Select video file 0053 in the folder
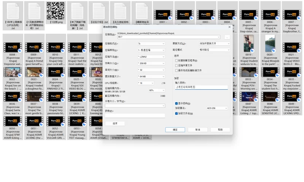 pos(78,128)
